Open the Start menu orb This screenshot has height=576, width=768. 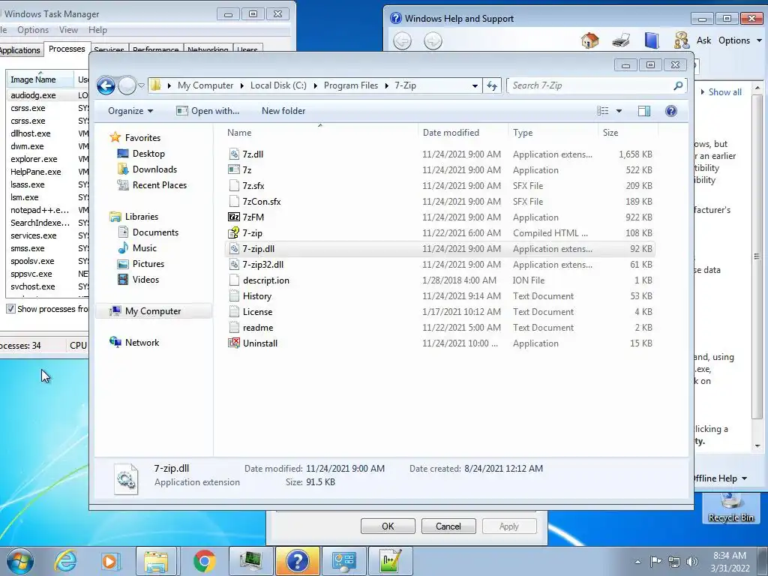point(20,561)
